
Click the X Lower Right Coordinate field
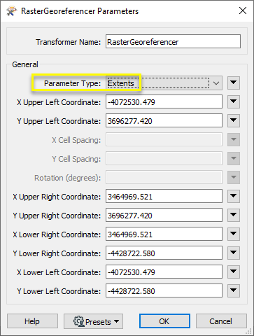pyautogui.click(x=164, y=234)
